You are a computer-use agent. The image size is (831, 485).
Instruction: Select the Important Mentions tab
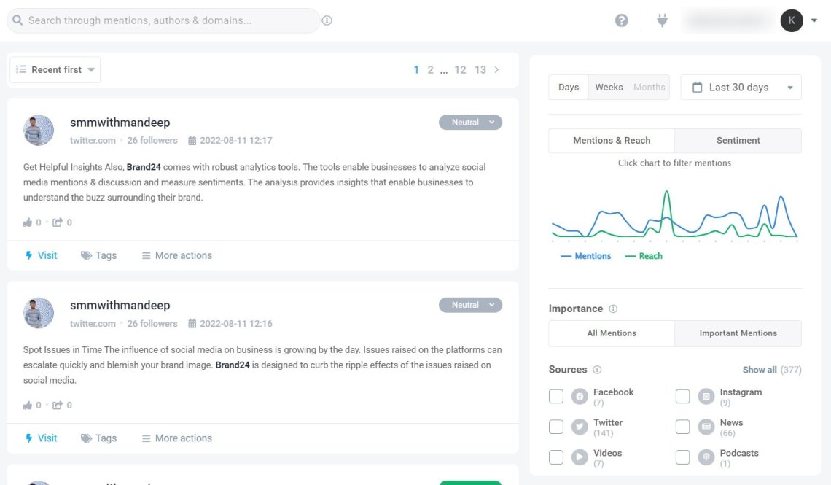738,333
